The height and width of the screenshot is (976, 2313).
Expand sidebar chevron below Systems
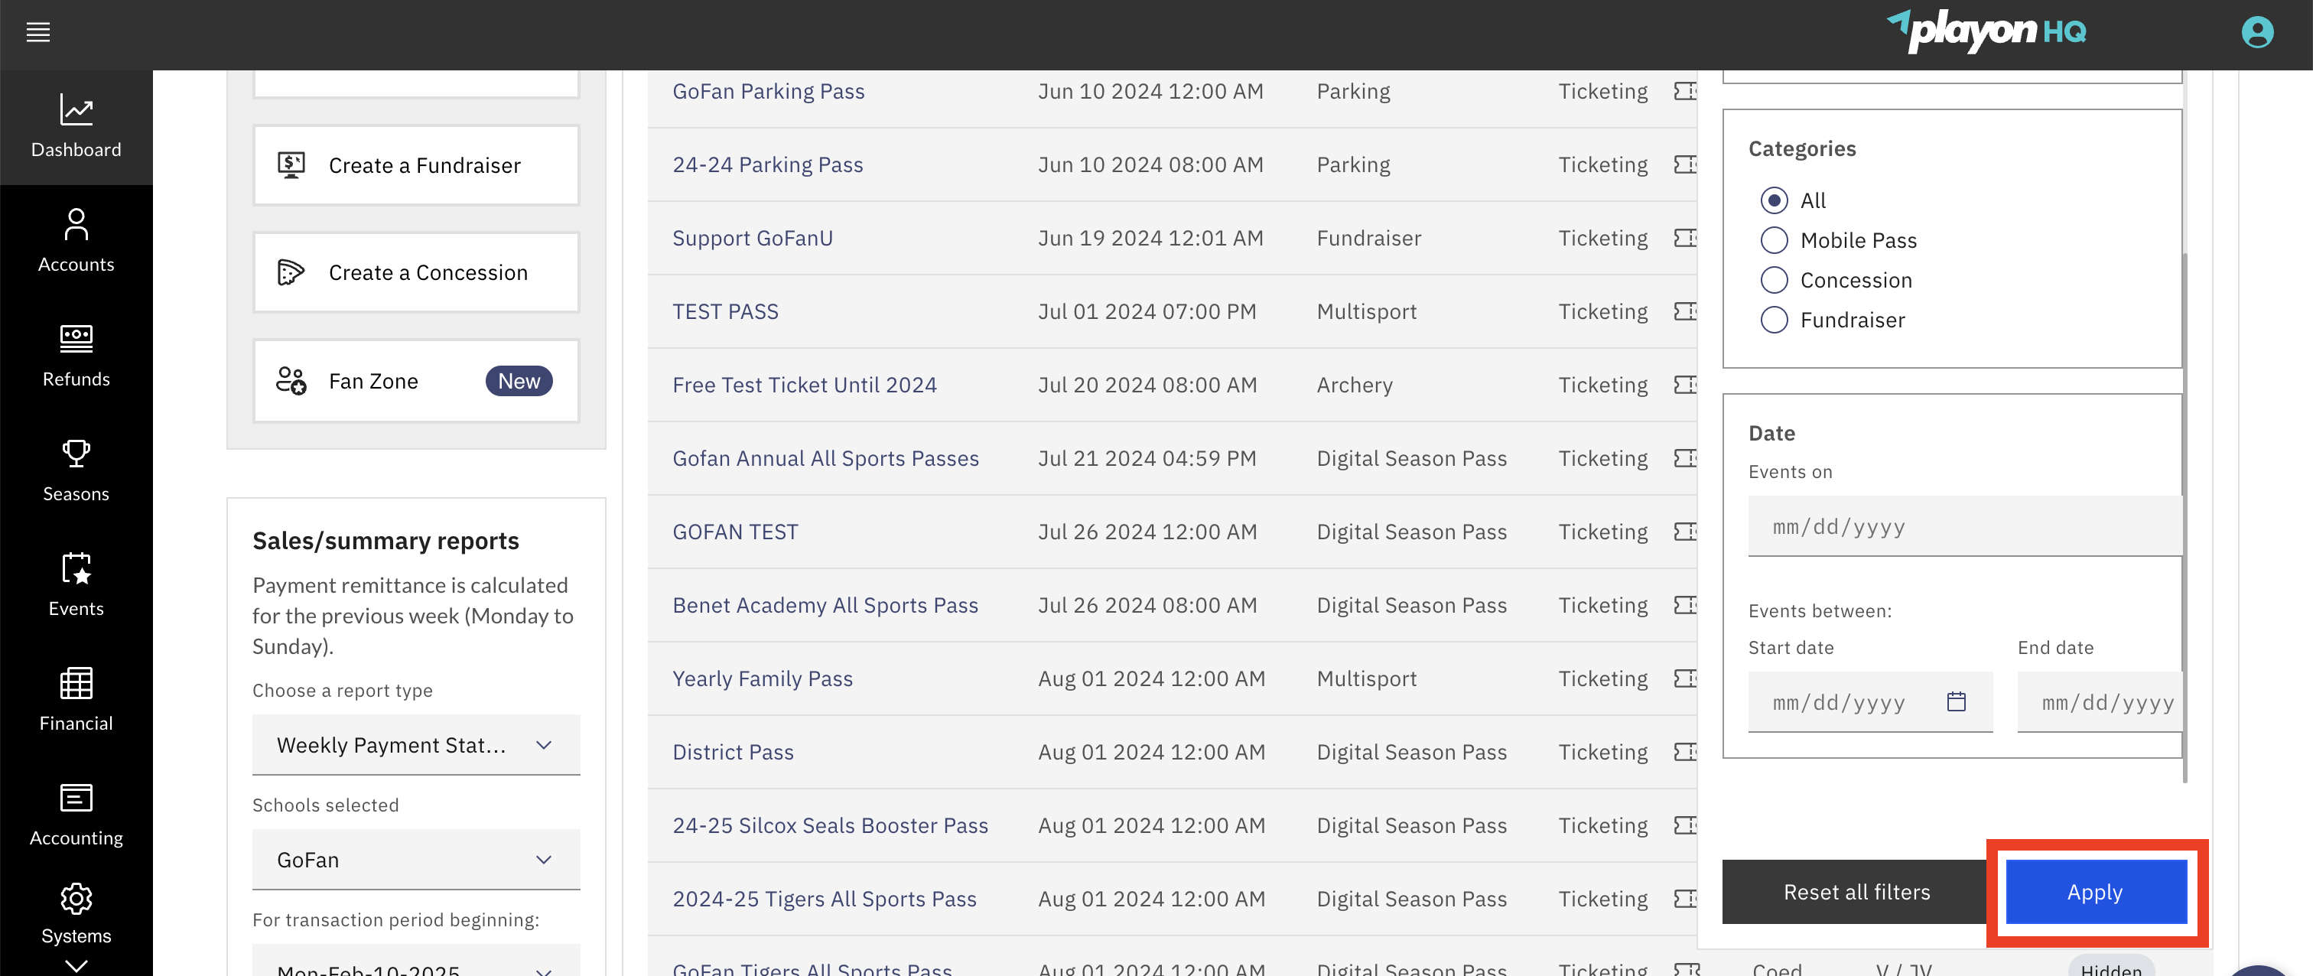pyautogui.click(x=76, y=966)
